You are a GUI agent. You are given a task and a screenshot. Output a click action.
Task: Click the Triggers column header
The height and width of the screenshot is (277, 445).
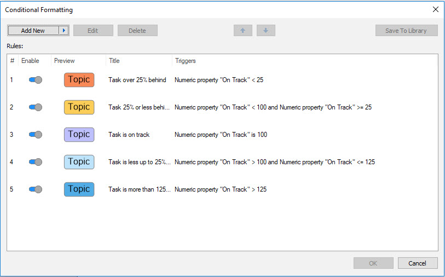click(x=185, y=61)
